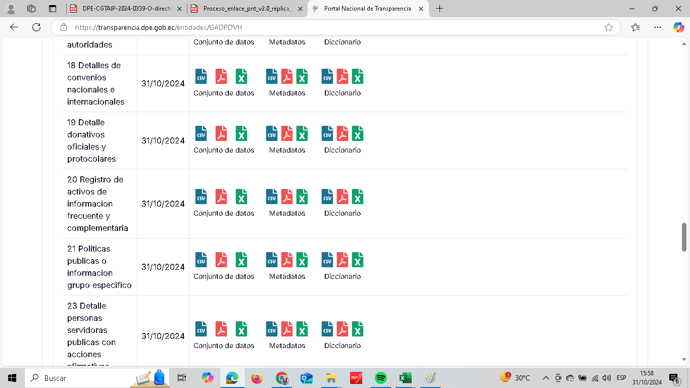The width and height of the screenshot is (690, 388).
Task: Download CSV Diccionario for 21 Politicas publicas
Action: pyautogui.click(x=327, y=260)
